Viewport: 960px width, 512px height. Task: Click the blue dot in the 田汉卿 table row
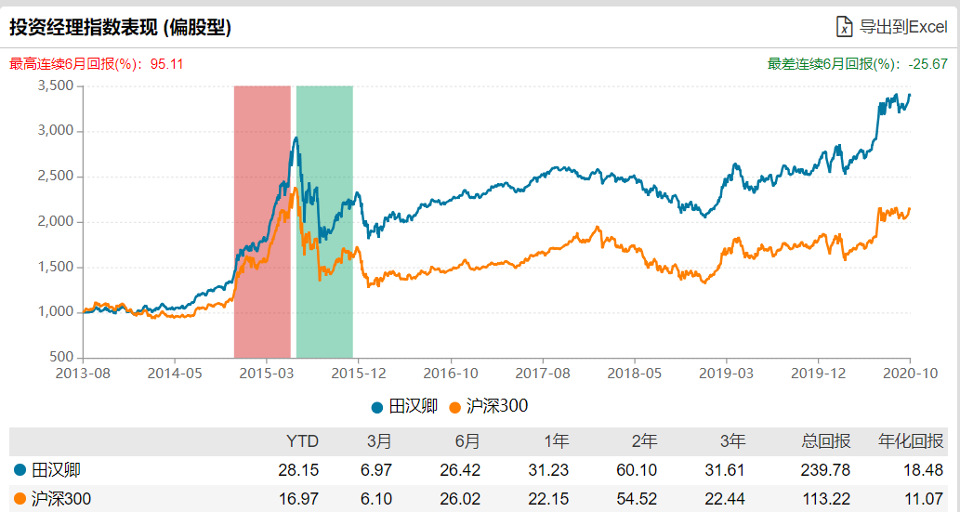(x=19, y=470)
